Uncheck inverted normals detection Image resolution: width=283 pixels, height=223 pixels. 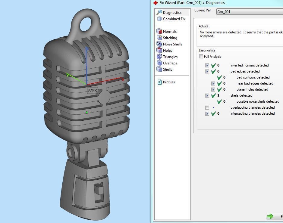click(x=207, y=65)
